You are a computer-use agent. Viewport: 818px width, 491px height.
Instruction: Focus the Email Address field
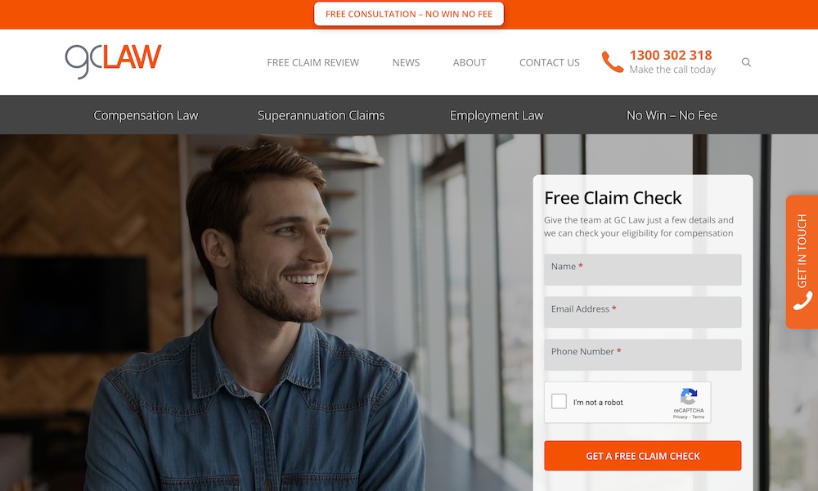(x=643, y=312)
